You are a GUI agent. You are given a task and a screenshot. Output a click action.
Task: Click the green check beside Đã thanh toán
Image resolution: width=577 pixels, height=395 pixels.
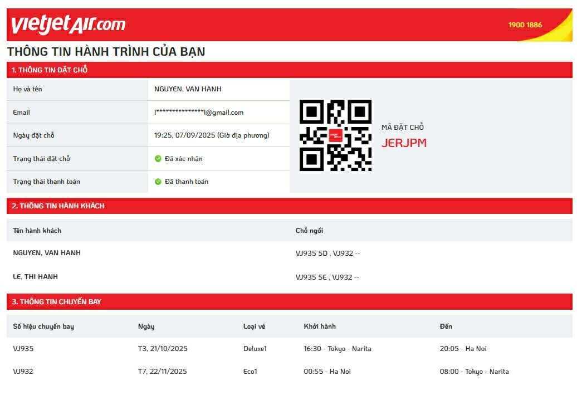click(158, 182)
